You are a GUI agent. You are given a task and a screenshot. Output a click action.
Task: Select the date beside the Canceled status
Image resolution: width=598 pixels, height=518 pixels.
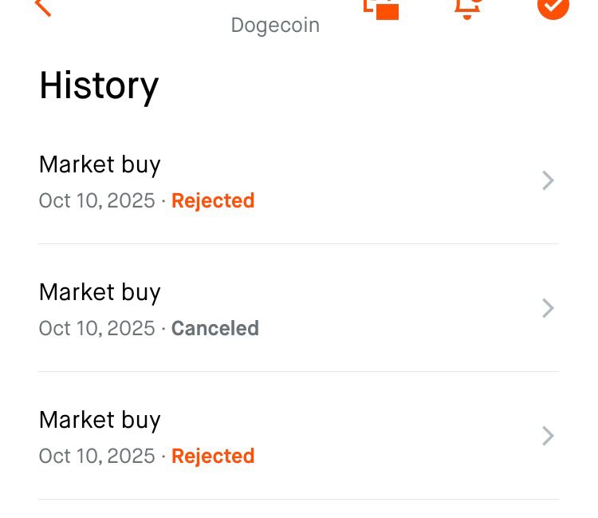[x=96, y=329]
